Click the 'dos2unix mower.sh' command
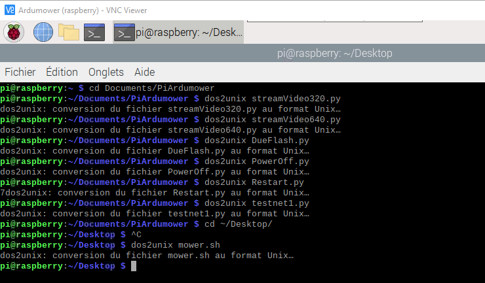Image resolution: width=485 pixels, height=283 pixels. 176,245
